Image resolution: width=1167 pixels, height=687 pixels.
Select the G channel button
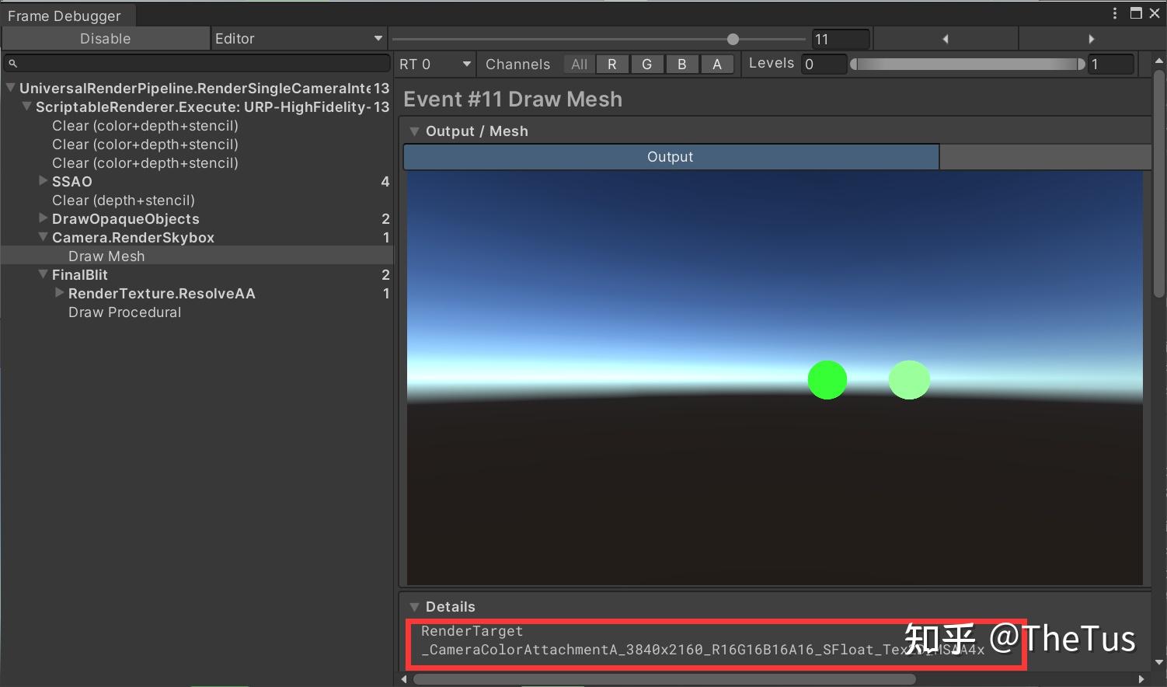tap(647, 64)
